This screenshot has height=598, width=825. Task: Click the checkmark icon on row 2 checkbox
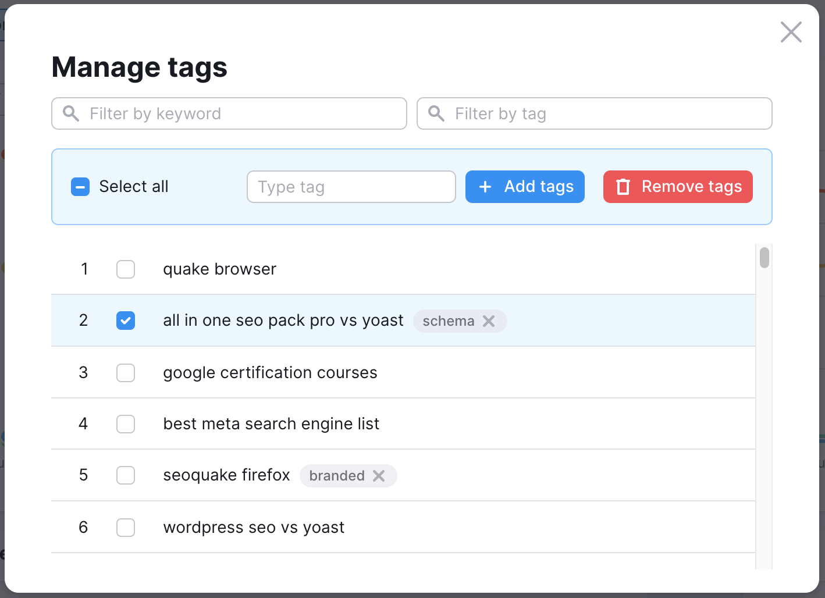point(126,321)
